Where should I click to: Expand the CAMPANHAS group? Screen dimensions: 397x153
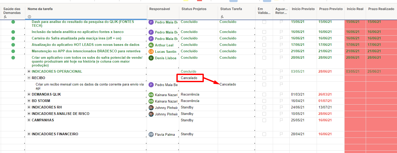29,120
